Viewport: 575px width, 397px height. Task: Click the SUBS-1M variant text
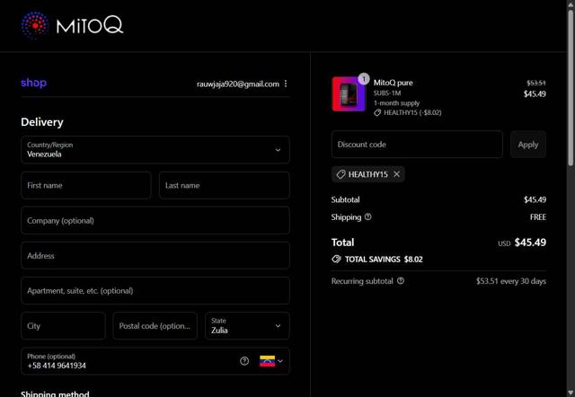coord(387,93)
